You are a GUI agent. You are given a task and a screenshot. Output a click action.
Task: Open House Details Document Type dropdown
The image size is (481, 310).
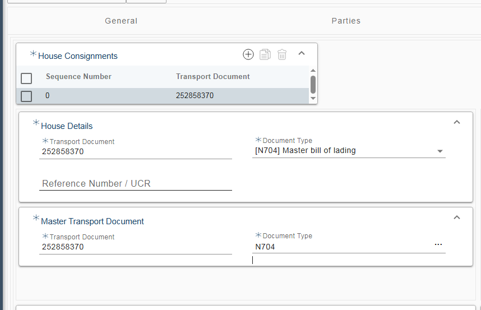tap(440, 151)
